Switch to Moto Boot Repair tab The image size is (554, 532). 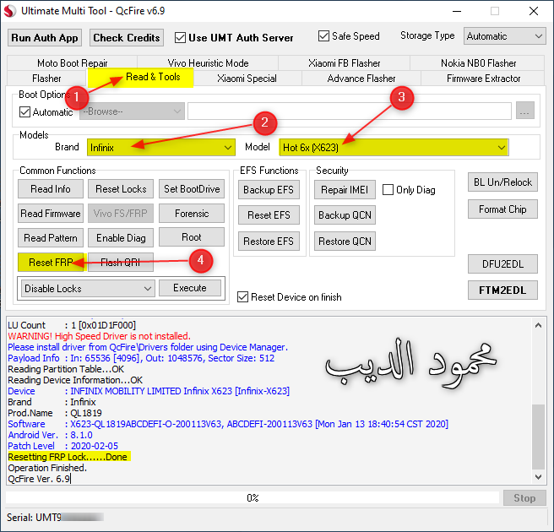tap(72, 62)
